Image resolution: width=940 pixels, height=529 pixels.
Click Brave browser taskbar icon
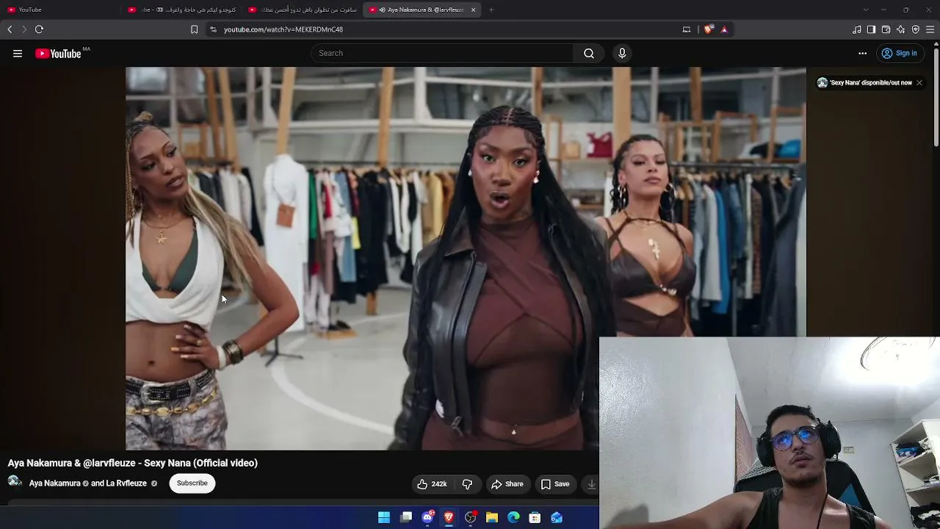449,518
